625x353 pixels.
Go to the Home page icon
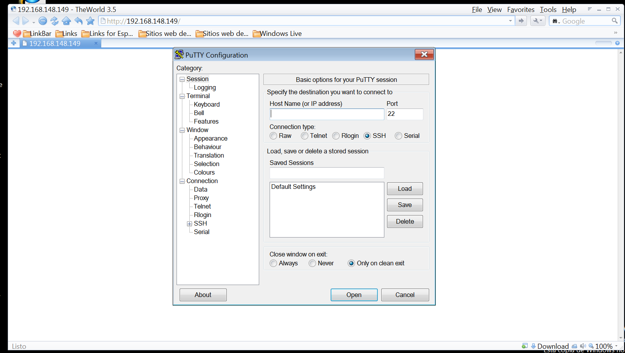tap(66, 21)
